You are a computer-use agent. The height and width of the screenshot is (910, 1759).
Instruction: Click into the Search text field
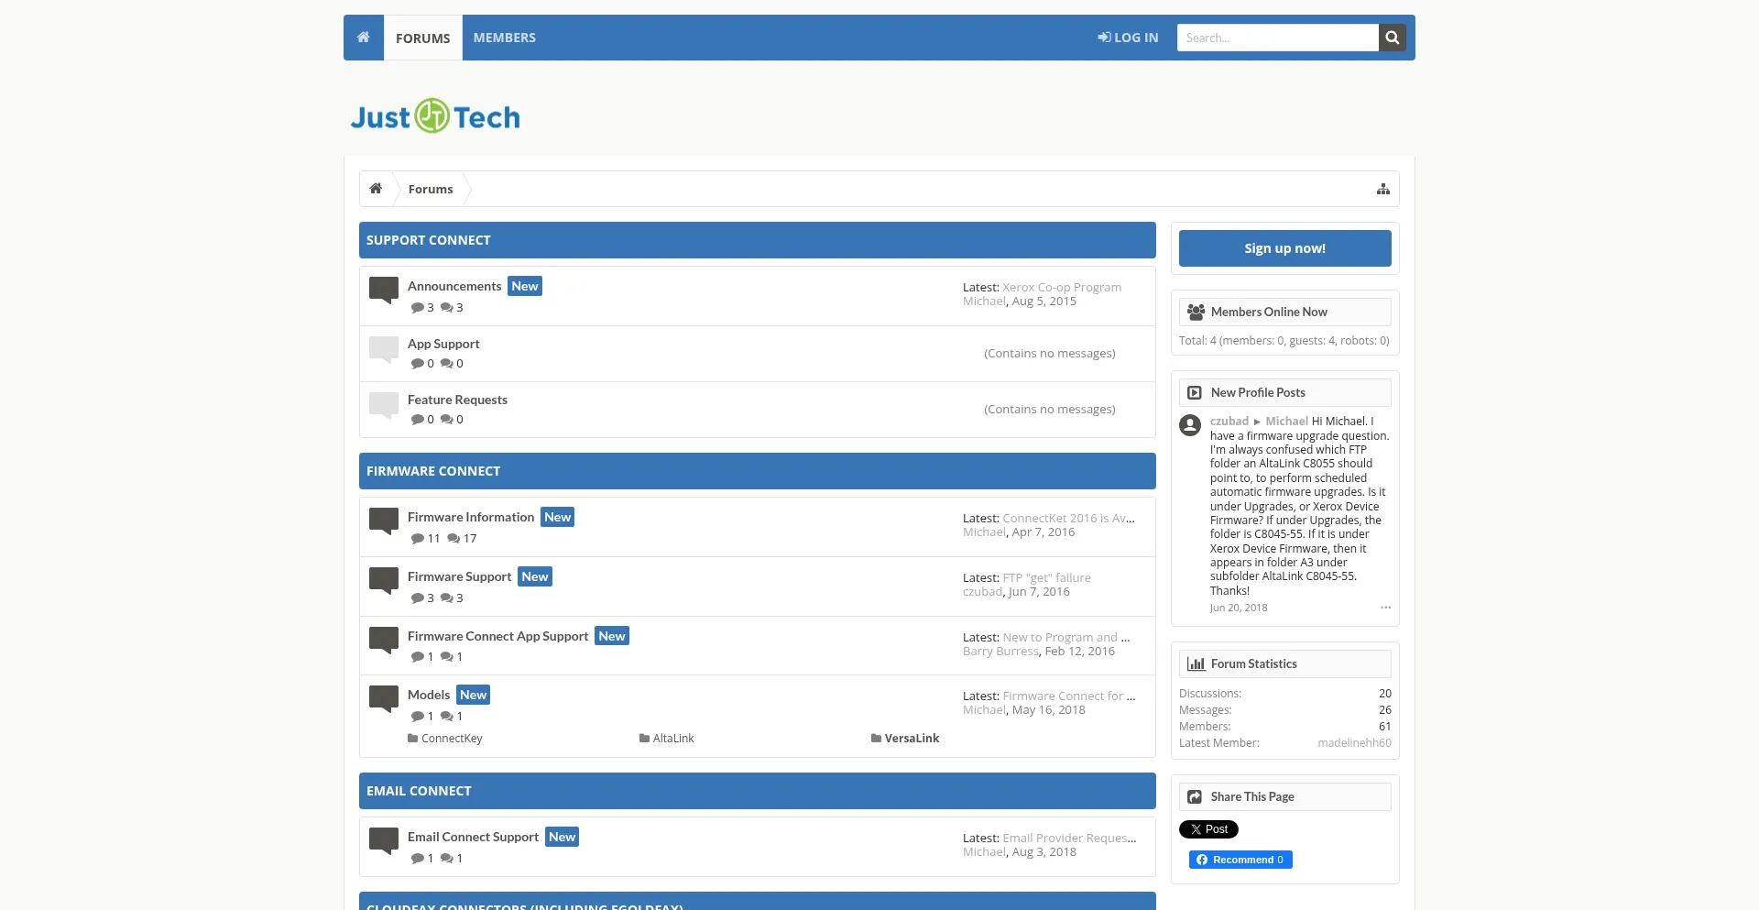pyautogui.click(x=1277, y=38)
